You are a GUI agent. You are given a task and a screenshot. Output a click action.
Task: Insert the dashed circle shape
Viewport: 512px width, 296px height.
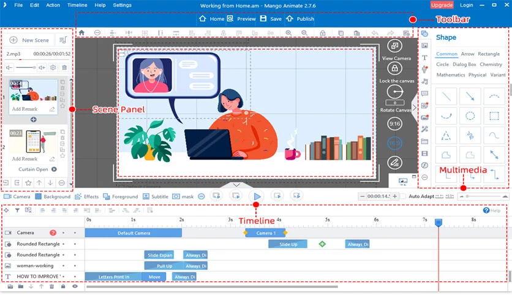[470, 116]
